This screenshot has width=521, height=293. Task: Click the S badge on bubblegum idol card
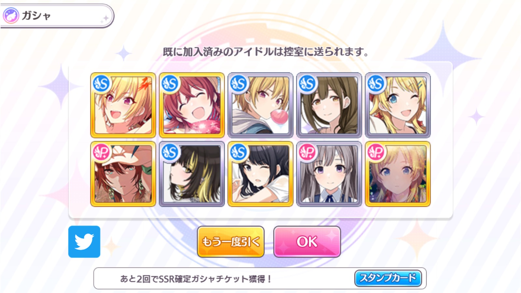tap(239, 84)
